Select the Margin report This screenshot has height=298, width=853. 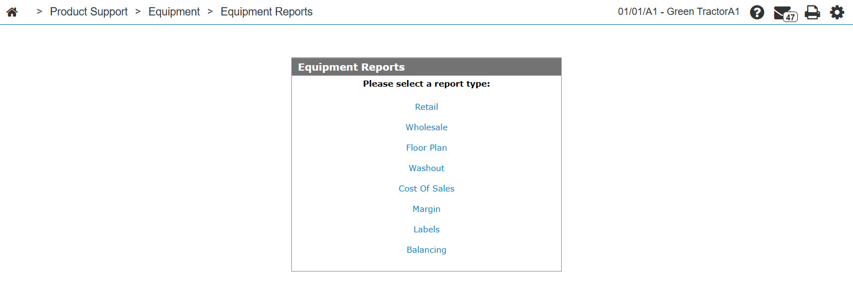point(426,209)
